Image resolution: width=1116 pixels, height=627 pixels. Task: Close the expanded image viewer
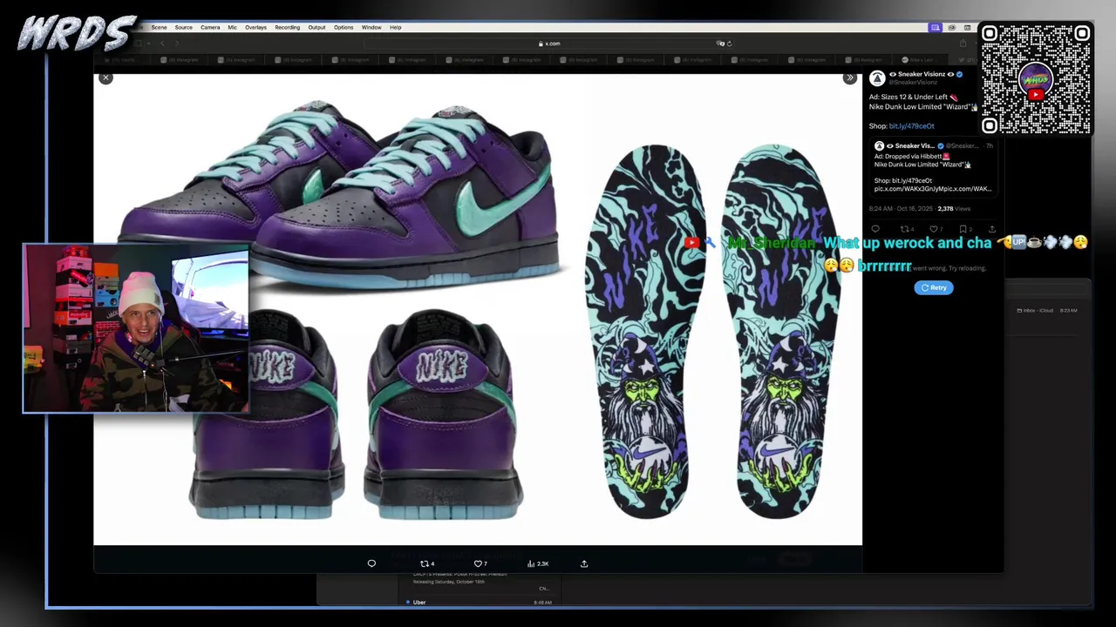click(105, 78)
